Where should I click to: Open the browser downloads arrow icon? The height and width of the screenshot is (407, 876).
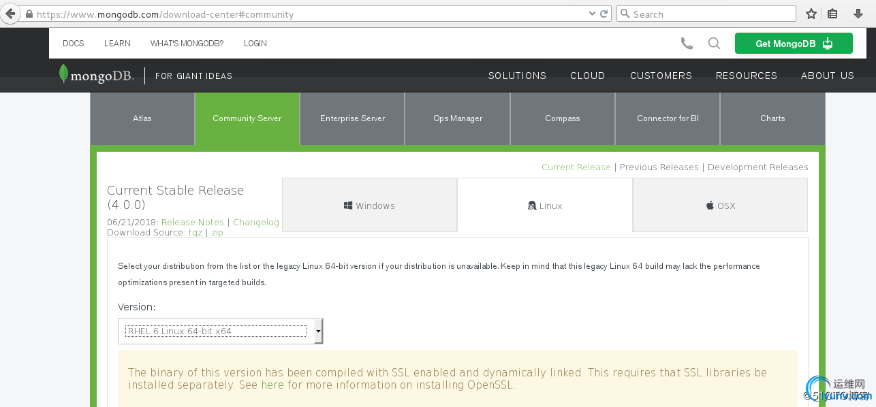point(858,14)
